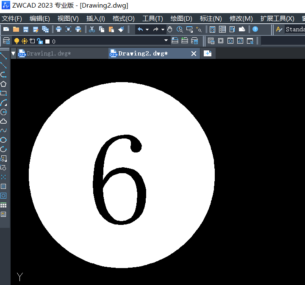Open the 扩展工具(X) menu
305x285 pixels.
[277, 19]
